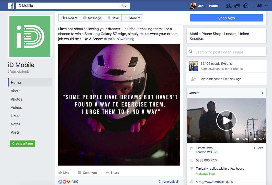Select Home in the page sidebar
Viewport: 272px width, 185px height.
pyautogui.click(x=30, y=82)
